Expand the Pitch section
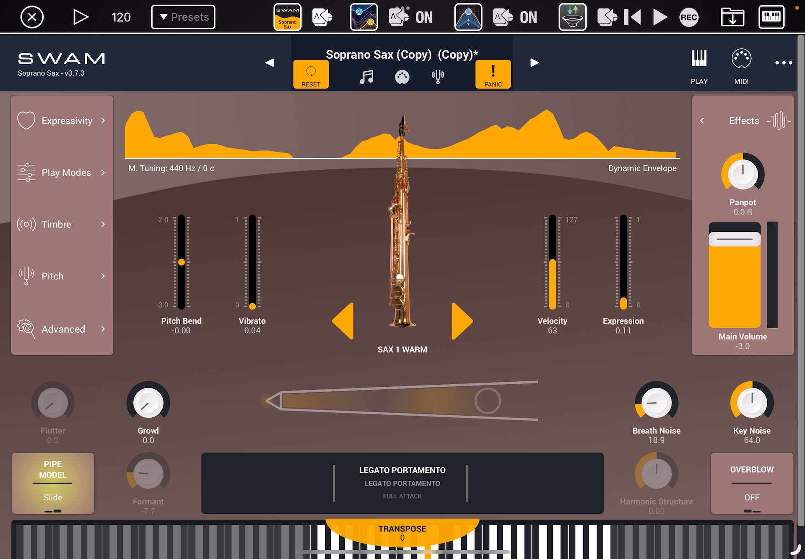Screen dimensions: 805x559 point(62,276)
